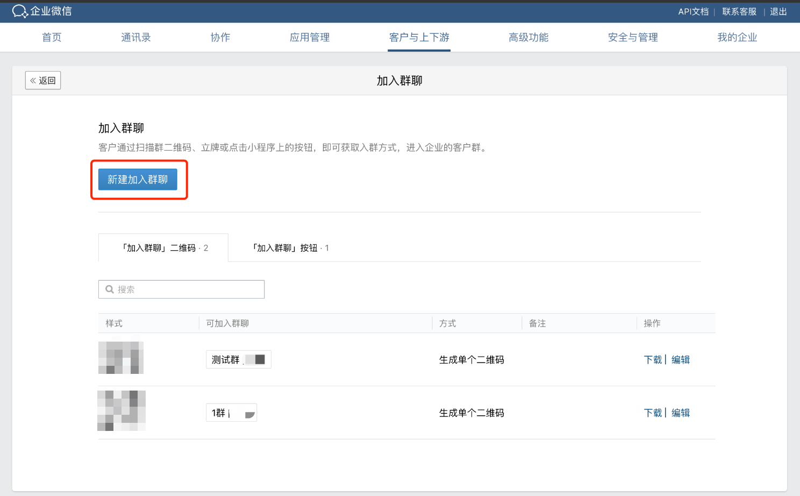This screenshot has height=496, width=800.
Task: Click the 可加入群聊 column header
Action: coord(227,323)
